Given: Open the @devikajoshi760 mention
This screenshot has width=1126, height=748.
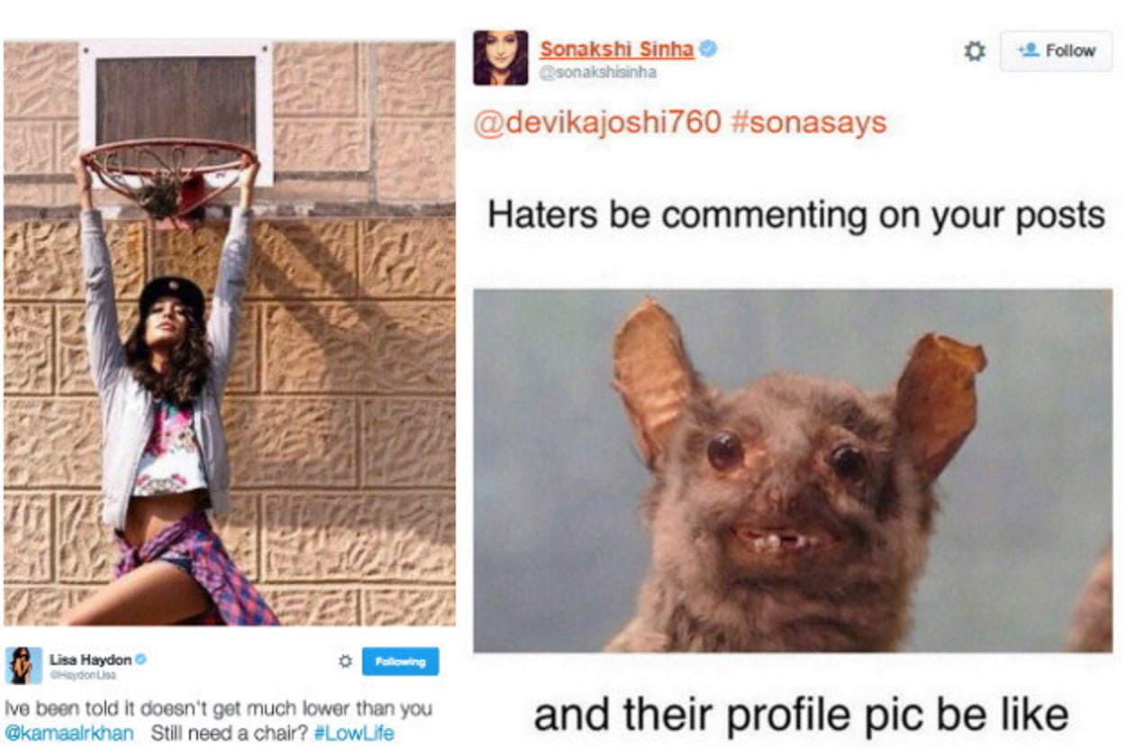Looking at the screenshot, I should [x=597, y=123].
